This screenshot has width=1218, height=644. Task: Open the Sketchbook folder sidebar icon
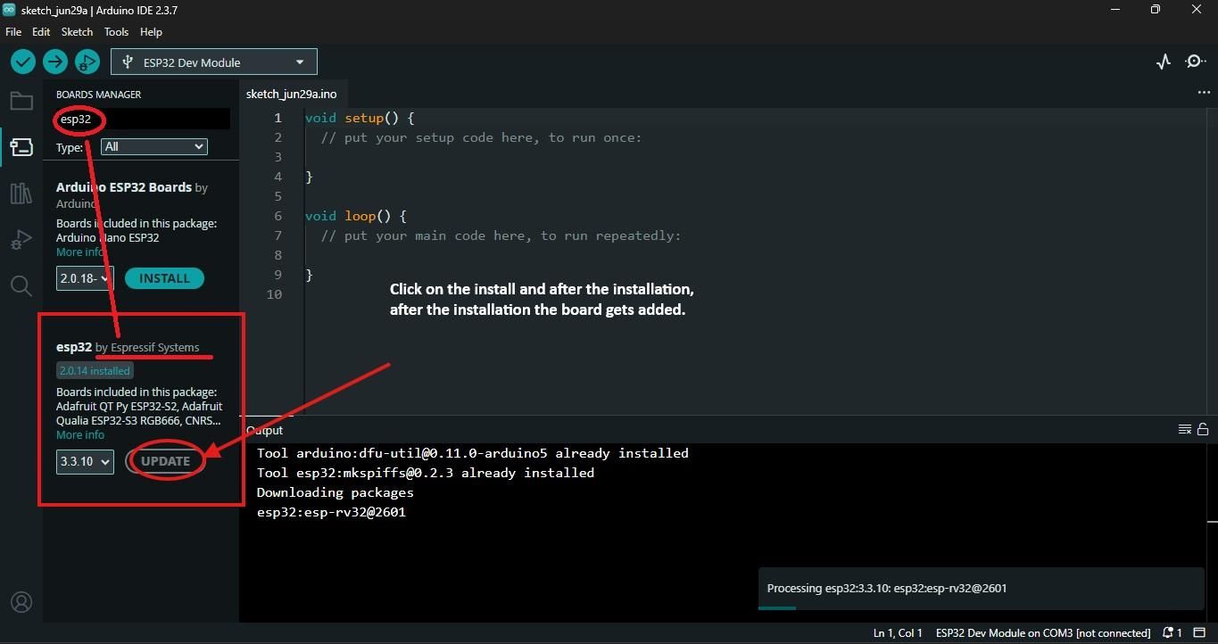point(21,101)
